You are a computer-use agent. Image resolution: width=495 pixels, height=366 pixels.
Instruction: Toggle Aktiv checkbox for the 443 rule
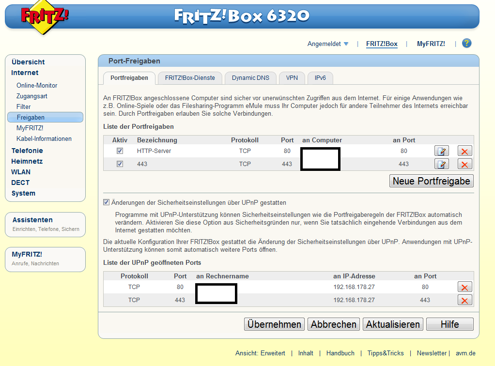[120, 164]
